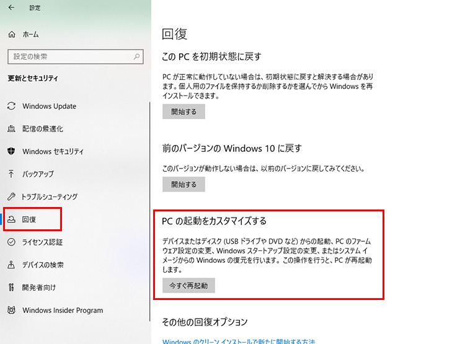The height and width of the screenshot is (344, 465).
Task: Click the 配信の最適化 icon
Action: (x=11, y=129)
